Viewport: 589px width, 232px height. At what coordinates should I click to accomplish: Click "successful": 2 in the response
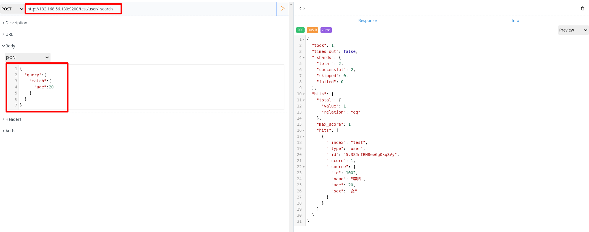[336, 70]
